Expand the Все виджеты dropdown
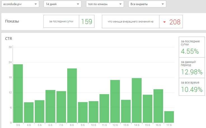 (x=147, y=4)
